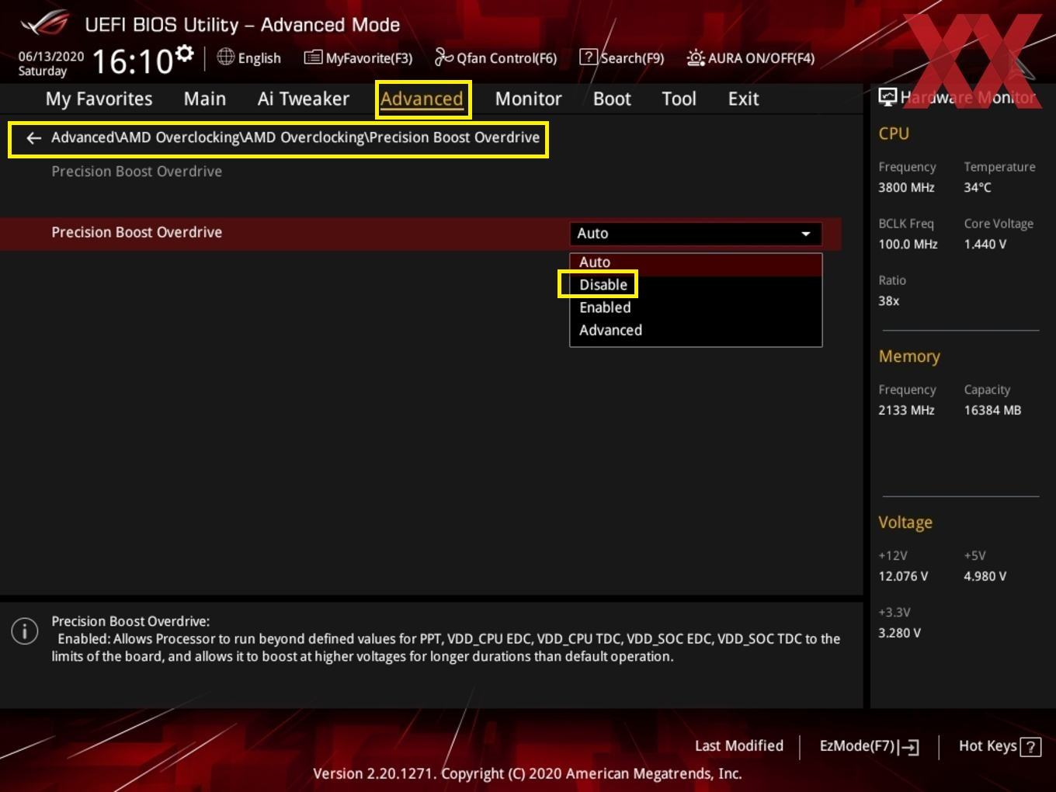Image resolution: width=1056 pixels, height=792 pixels.
Task: Click the +5V 4.980 V reading
Action: 985,576
